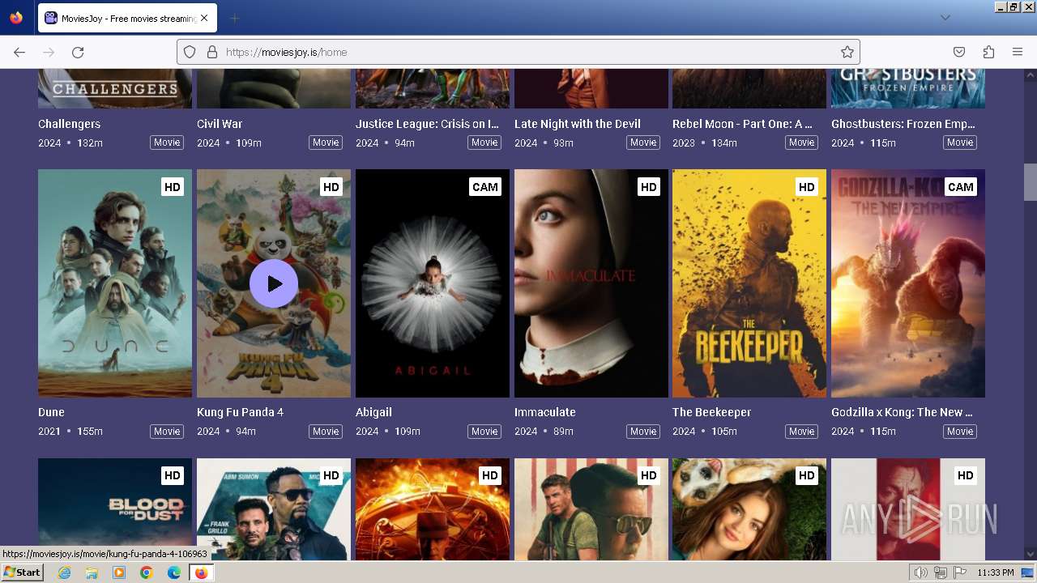Open the Immaculate movie poster
Screen dimensions: 1037x583
[591, 283]
